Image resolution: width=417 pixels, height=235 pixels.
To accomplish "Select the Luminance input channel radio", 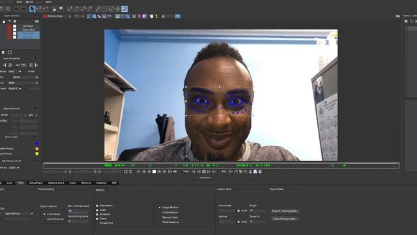I will (x=44, y=214).
